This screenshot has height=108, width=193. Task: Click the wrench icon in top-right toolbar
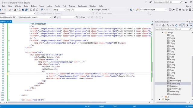173,10
